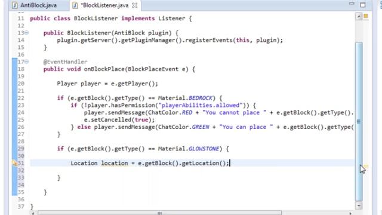Click the '@EventHandler' annotation
This screenshot has height=215, width=382.
pos(65,62)
